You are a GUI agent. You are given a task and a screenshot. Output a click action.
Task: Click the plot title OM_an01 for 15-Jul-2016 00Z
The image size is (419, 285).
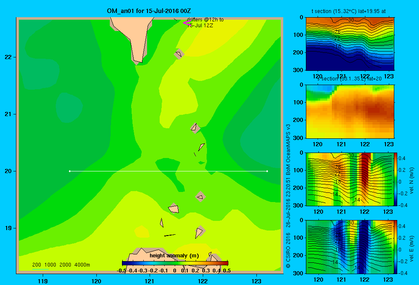(149, 11)
